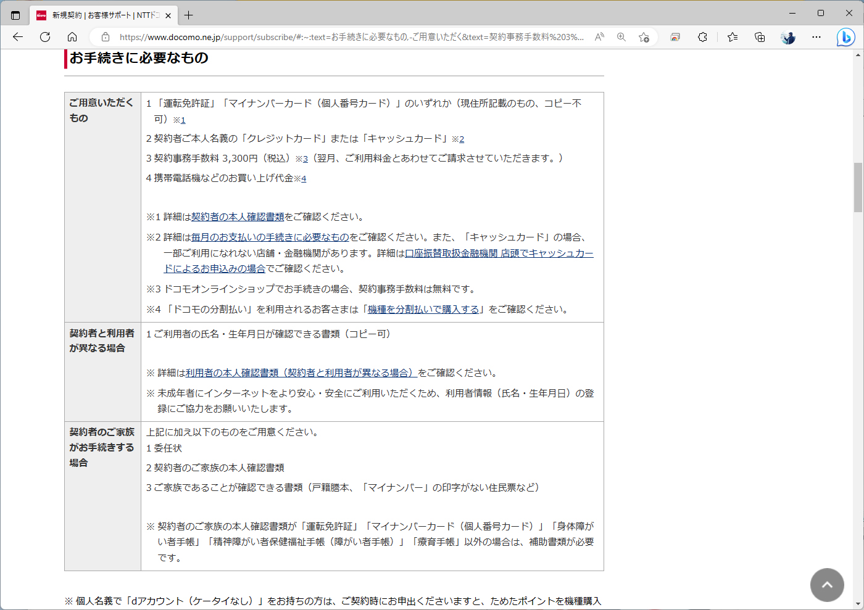Click the text 1 委任状
Image resolution: width=864 pixels, height=610 pixels.
[x=164, y=448]
